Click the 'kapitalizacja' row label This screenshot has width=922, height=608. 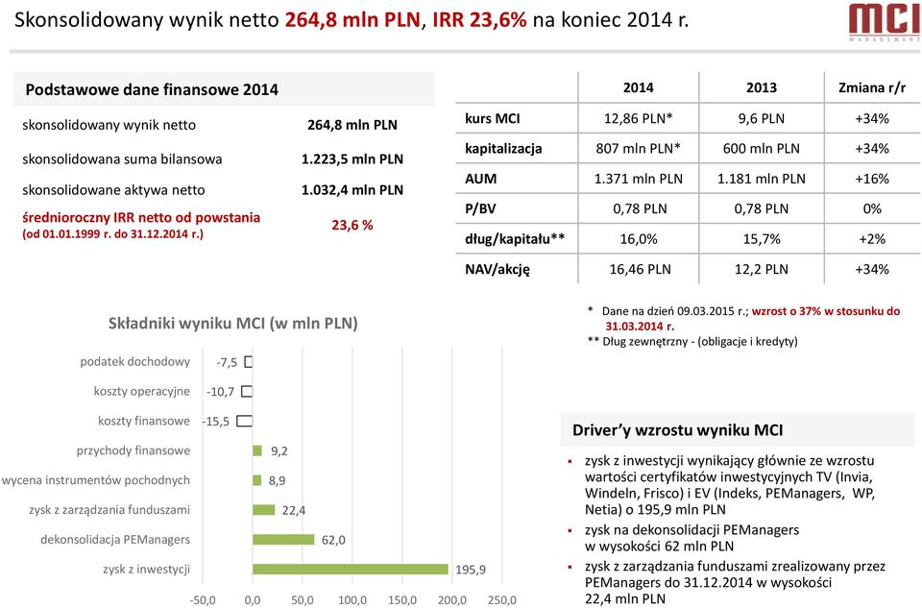(x=502, y=149)
